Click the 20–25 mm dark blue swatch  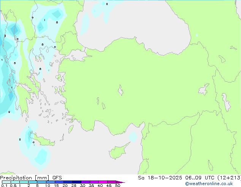click(x=68, y=182)
